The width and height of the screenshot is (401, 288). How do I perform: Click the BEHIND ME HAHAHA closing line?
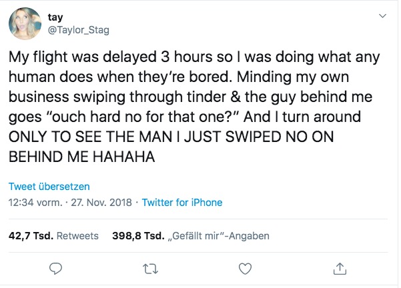(x=82, y=157)
